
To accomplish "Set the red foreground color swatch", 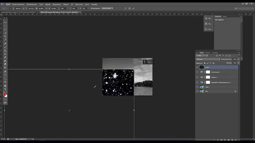I will 4,95.
